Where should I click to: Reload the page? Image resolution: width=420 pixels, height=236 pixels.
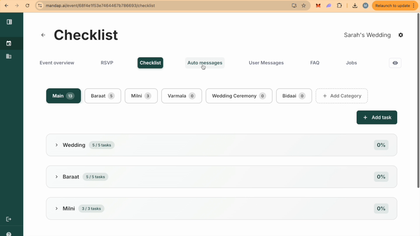27,6
